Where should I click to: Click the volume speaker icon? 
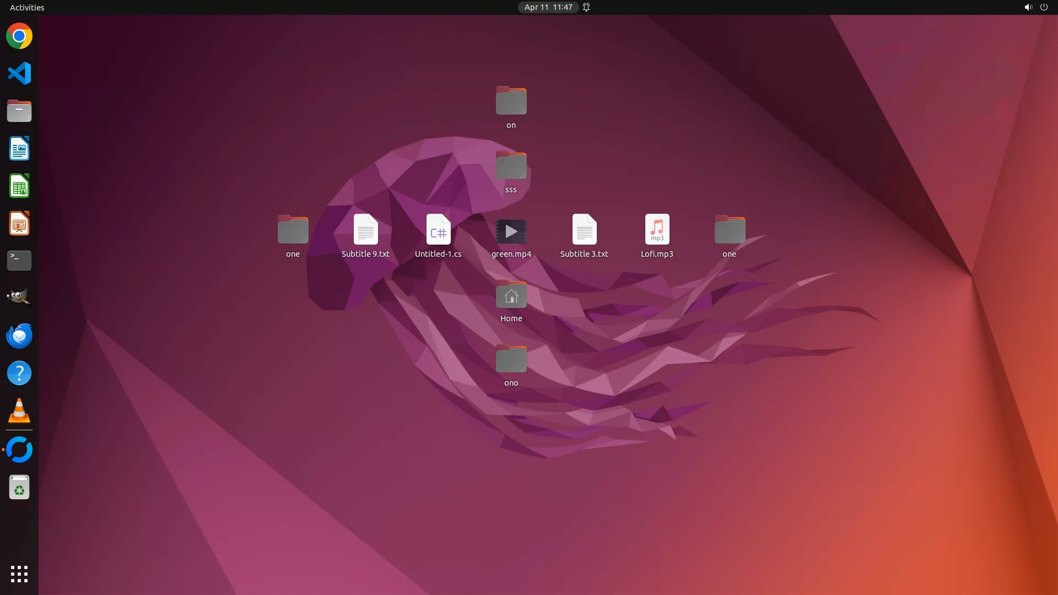pyautogui.click(x=1028, y=7)
